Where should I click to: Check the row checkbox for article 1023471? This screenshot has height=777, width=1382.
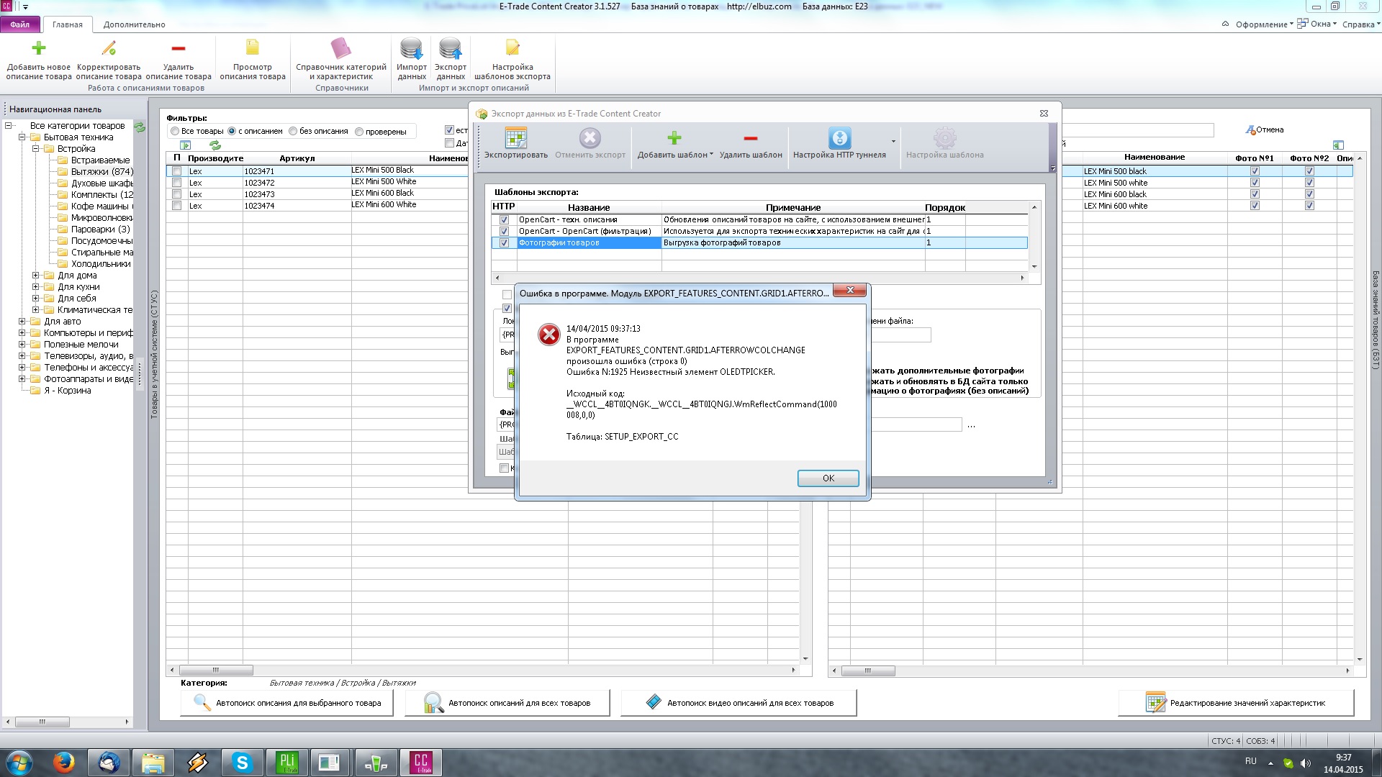click(177, 171)
